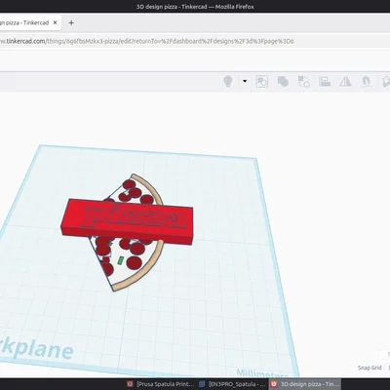The width and height of the screenshot is (390, 390).
Task: Click the Snap Grid label
Action: click(370, 368)
